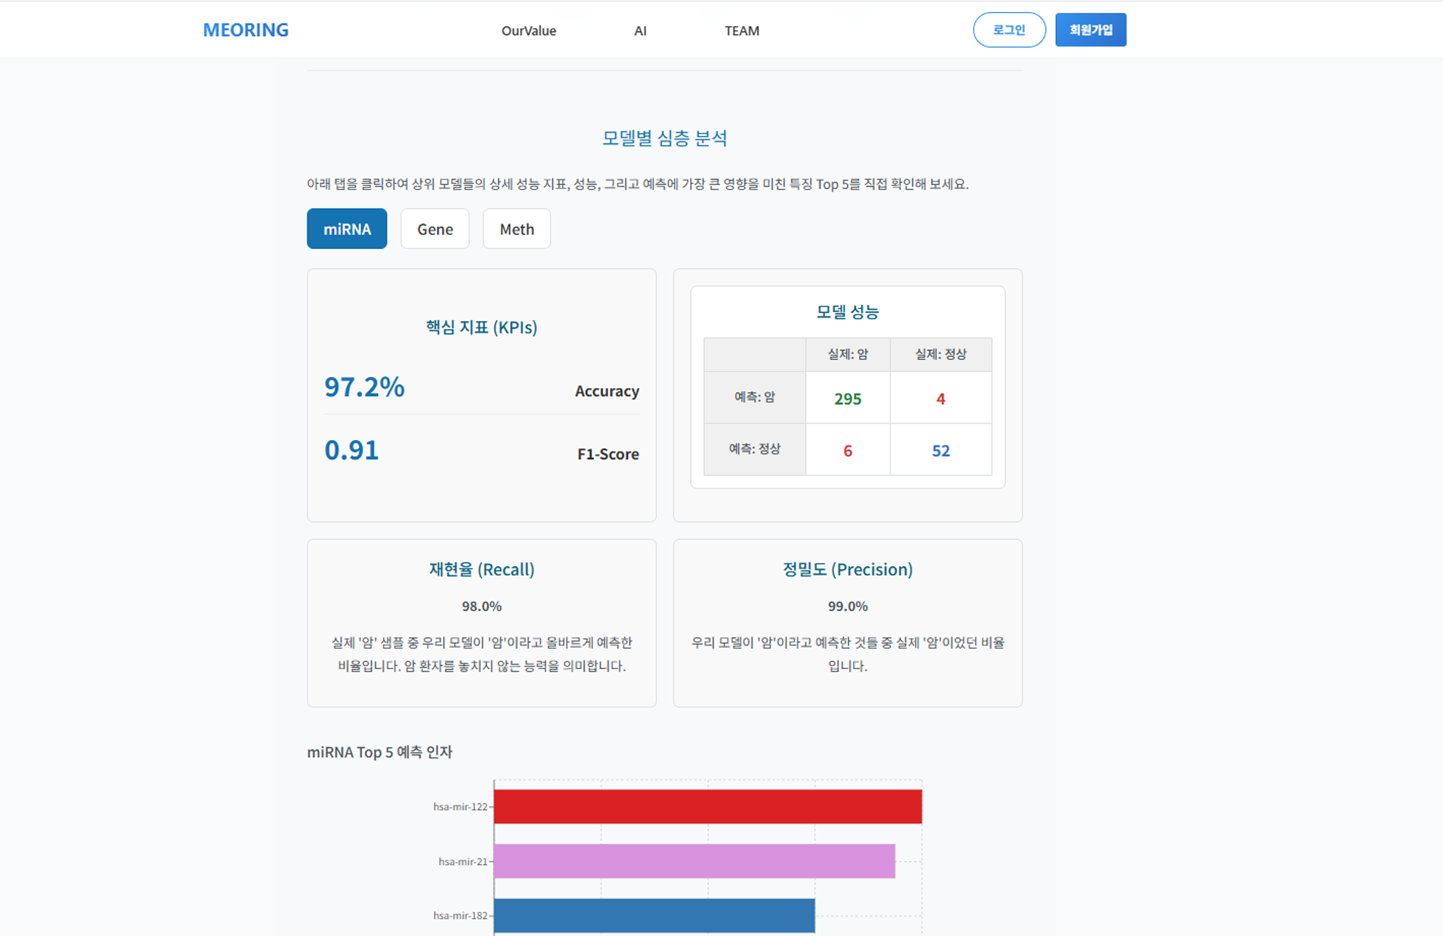Click the 정밀도 (Precision) card heading
The width and height of the screenshot is (1443, 936).
pos(847,570)
